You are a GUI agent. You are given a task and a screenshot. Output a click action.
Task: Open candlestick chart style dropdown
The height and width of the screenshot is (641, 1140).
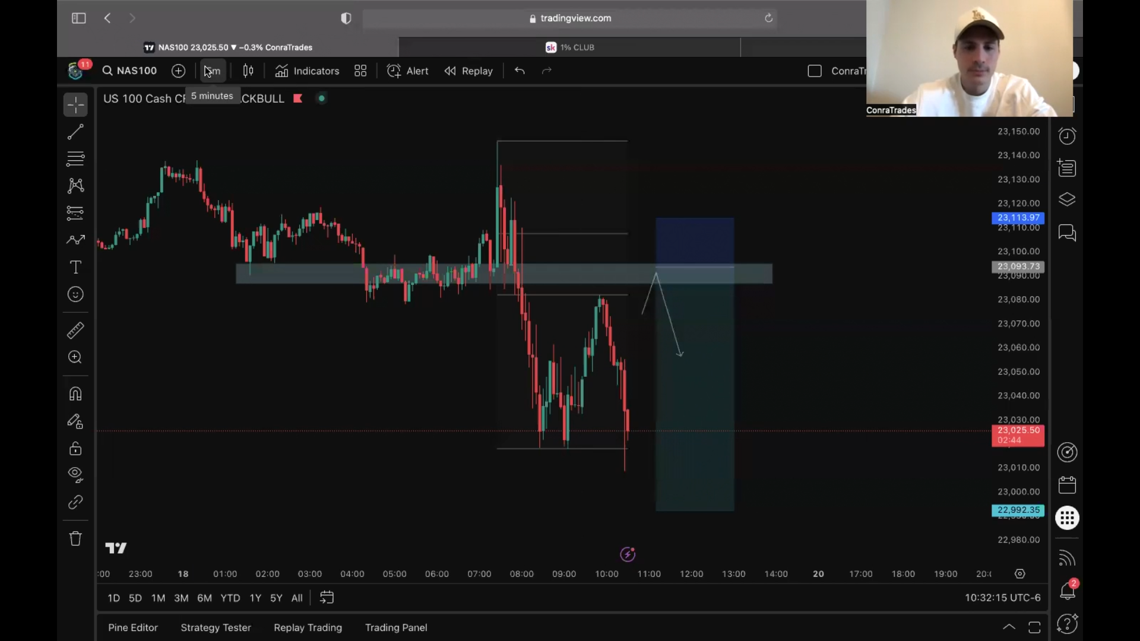click(248, 71)
